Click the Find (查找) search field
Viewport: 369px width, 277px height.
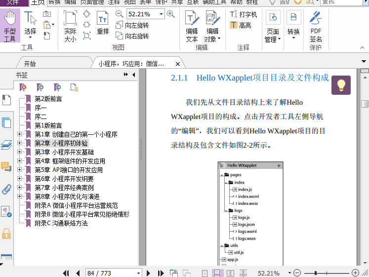(x=341, y=2)
